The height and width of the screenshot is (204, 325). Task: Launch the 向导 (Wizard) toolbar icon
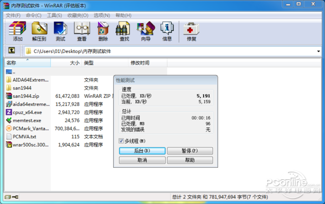click(x=146, y=31)
